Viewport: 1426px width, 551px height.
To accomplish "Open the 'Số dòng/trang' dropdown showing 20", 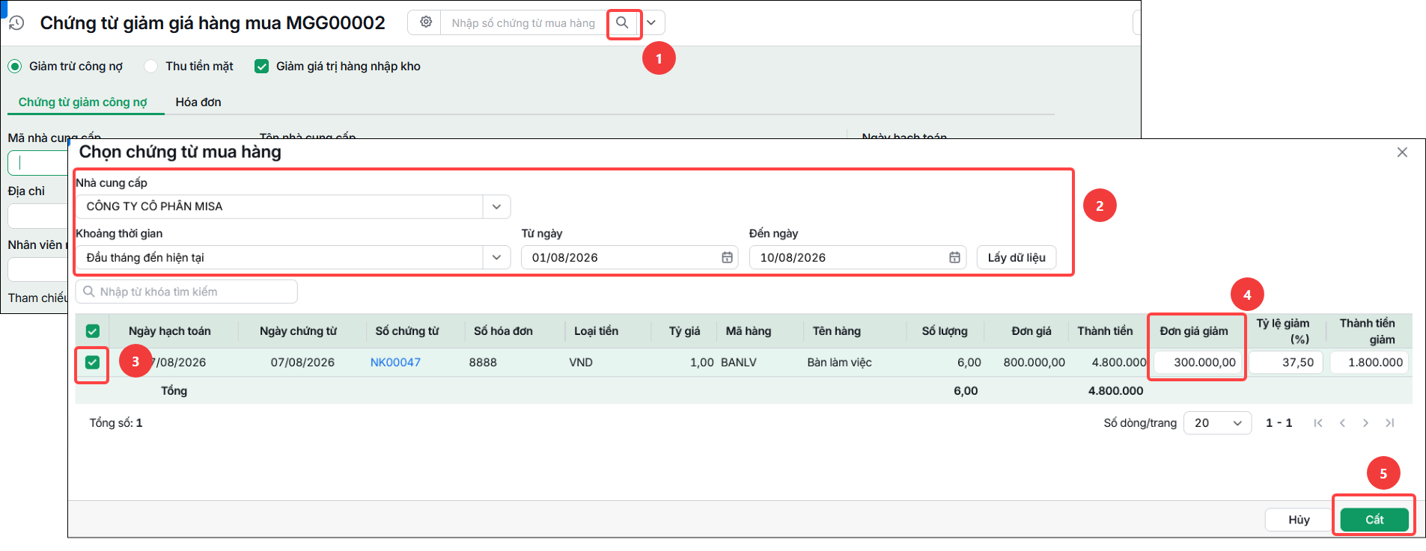I will [1217, 423].
